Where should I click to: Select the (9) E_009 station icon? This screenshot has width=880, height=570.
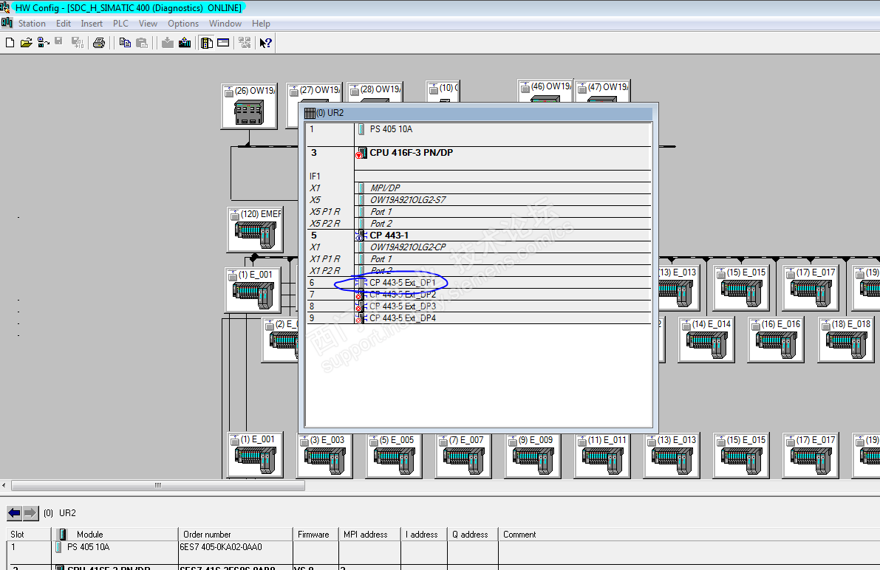click(533, 456)
